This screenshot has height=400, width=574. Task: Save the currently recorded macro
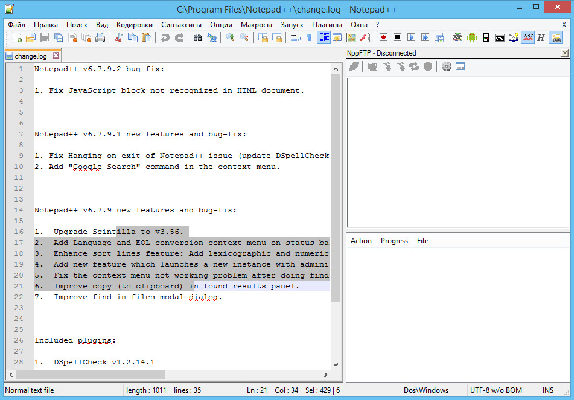[x=439, y=37]
